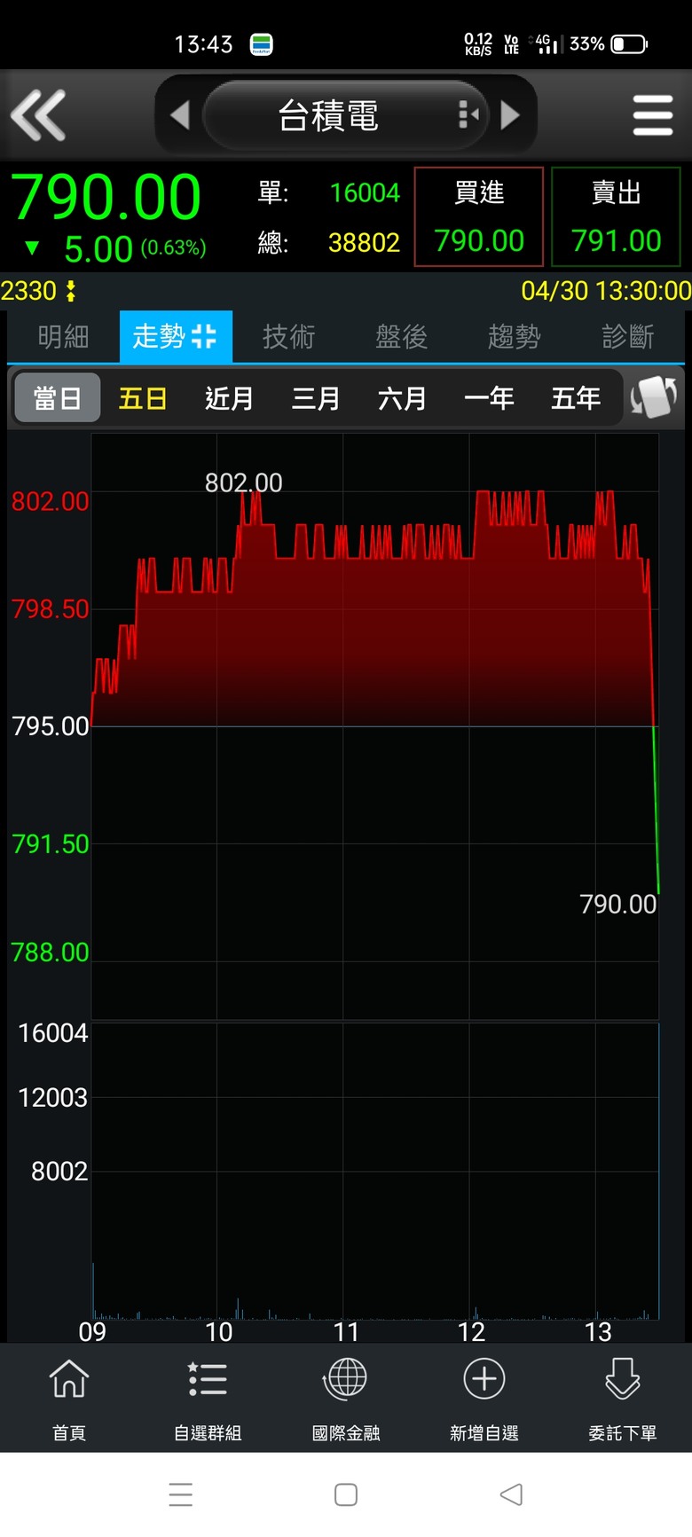Select the 三月 time range

pyautogui.click(x=316, y=398)
